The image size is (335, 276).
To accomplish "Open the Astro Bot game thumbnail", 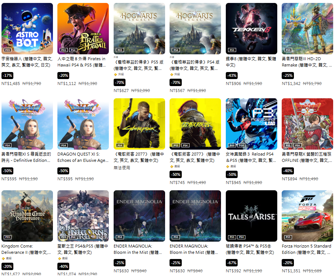I will [x=27, y=28].
